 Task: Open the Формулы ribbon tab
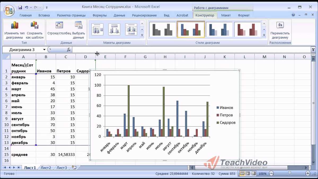100,15
